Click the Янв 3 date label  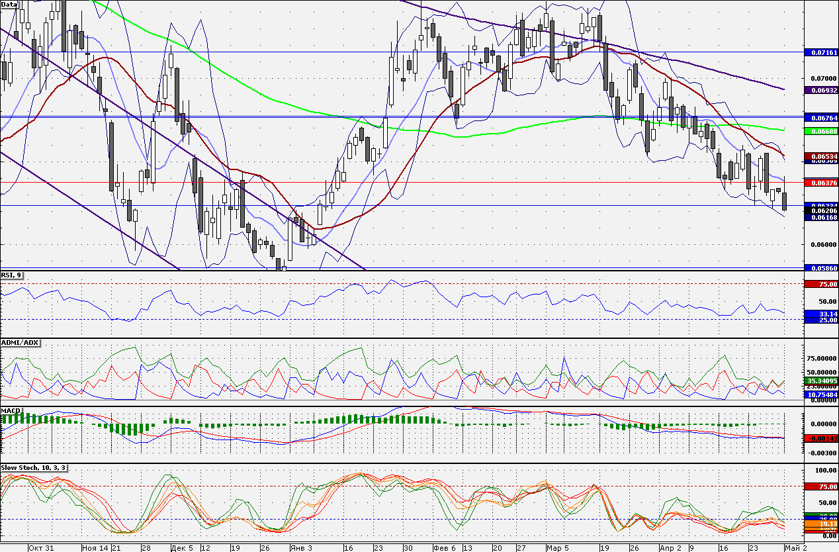coord(302,548)
